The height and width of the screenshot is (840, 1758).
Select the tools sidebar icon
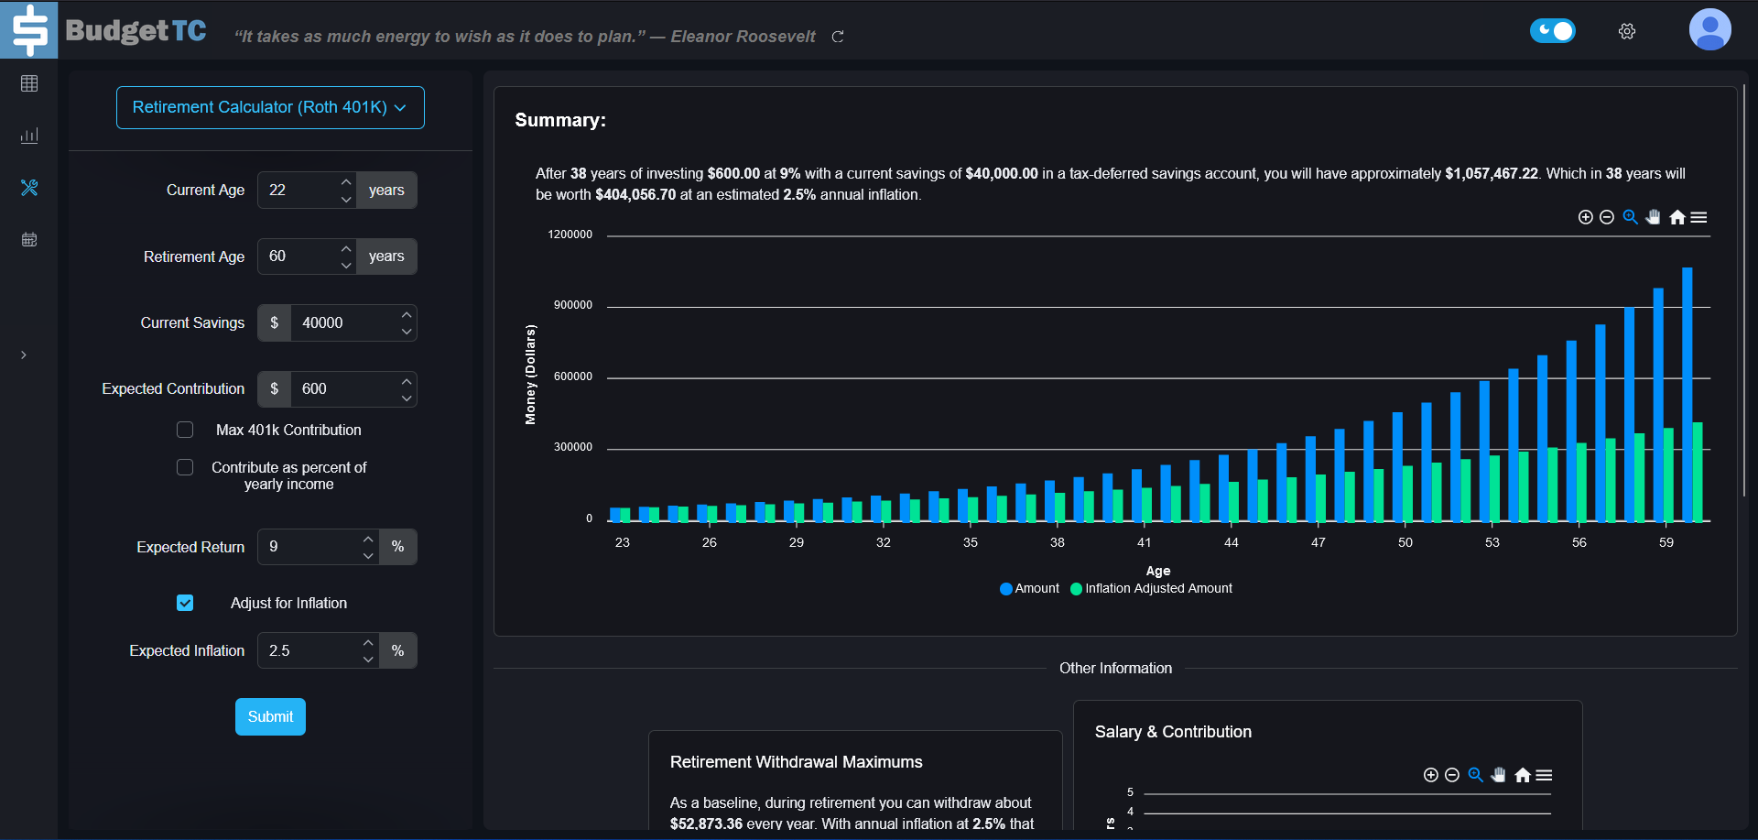[29, 188]
